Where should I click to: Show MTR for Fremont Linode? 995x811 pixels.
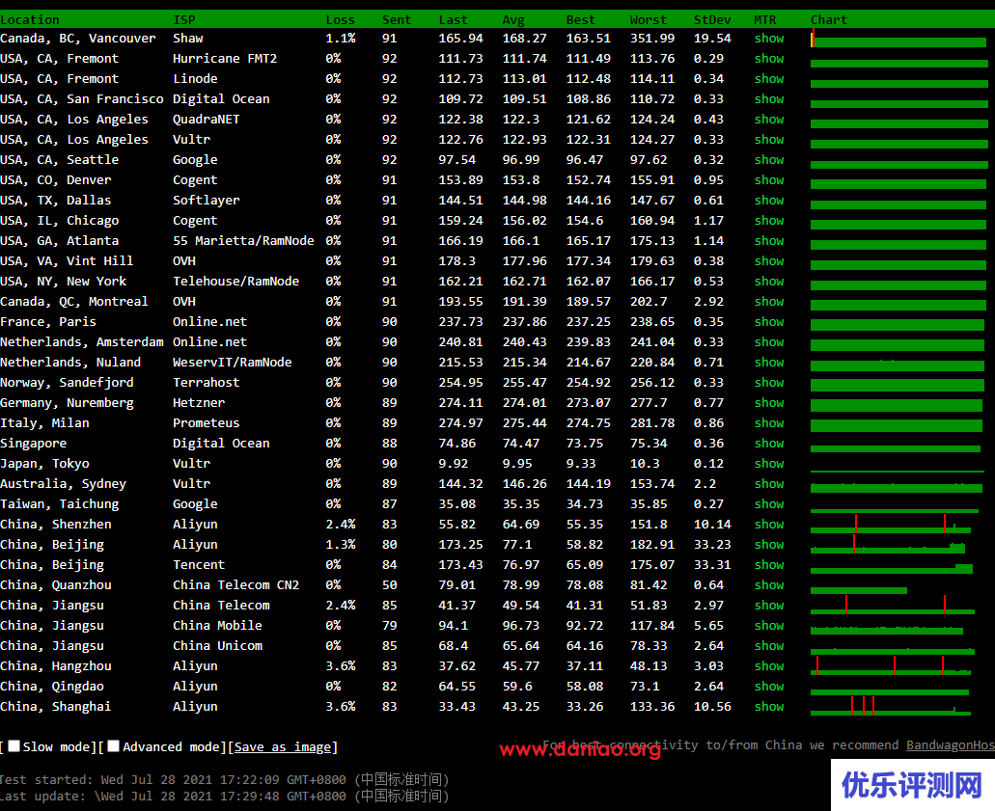(769, 79)
